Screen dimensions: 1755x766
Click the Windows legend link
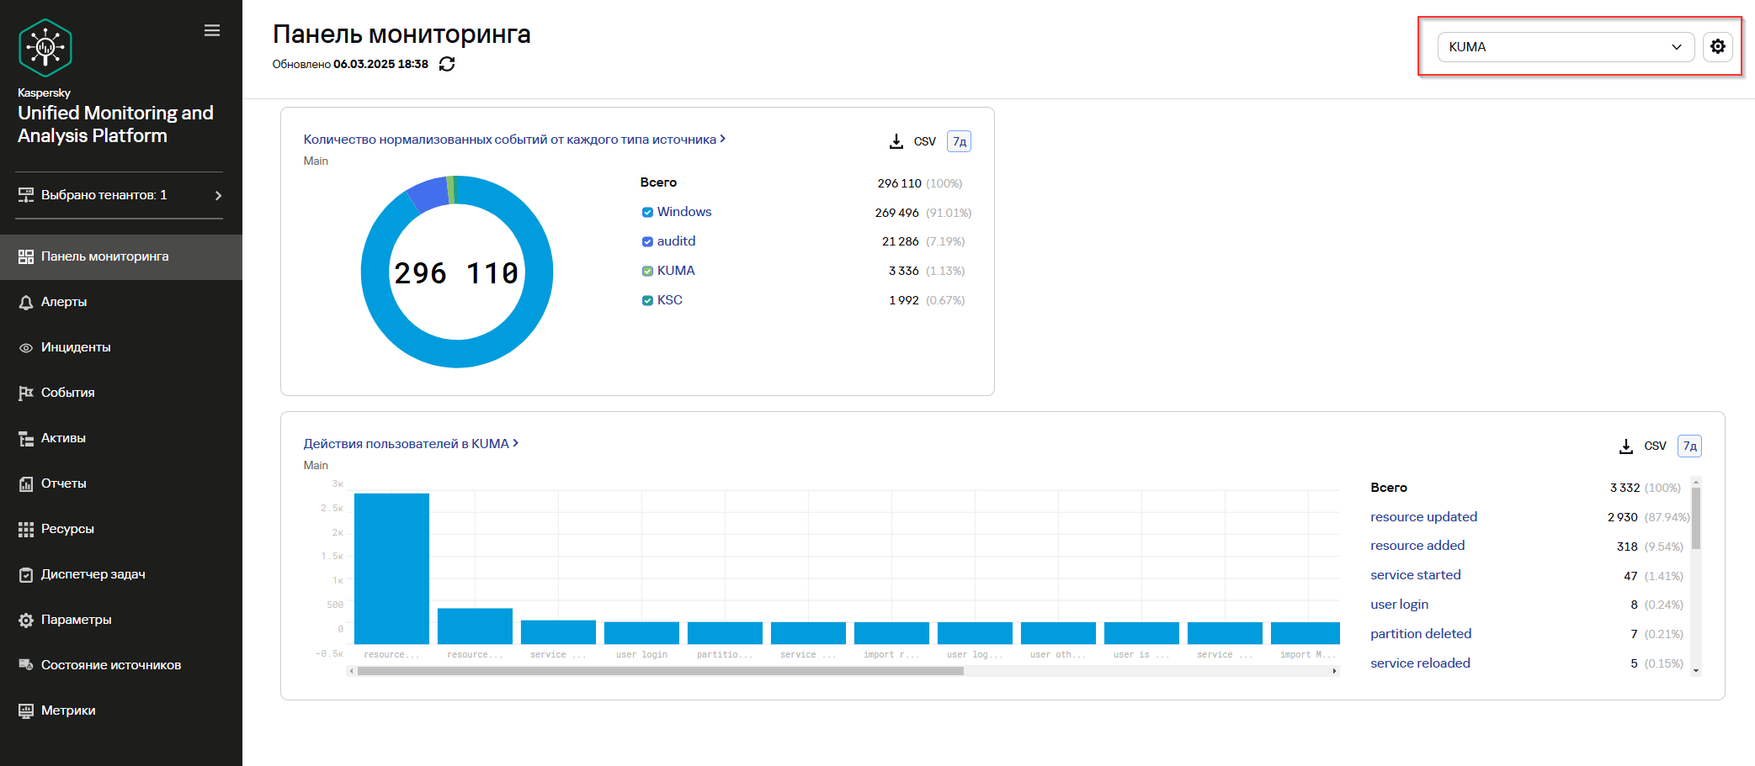tap(684, 212)
